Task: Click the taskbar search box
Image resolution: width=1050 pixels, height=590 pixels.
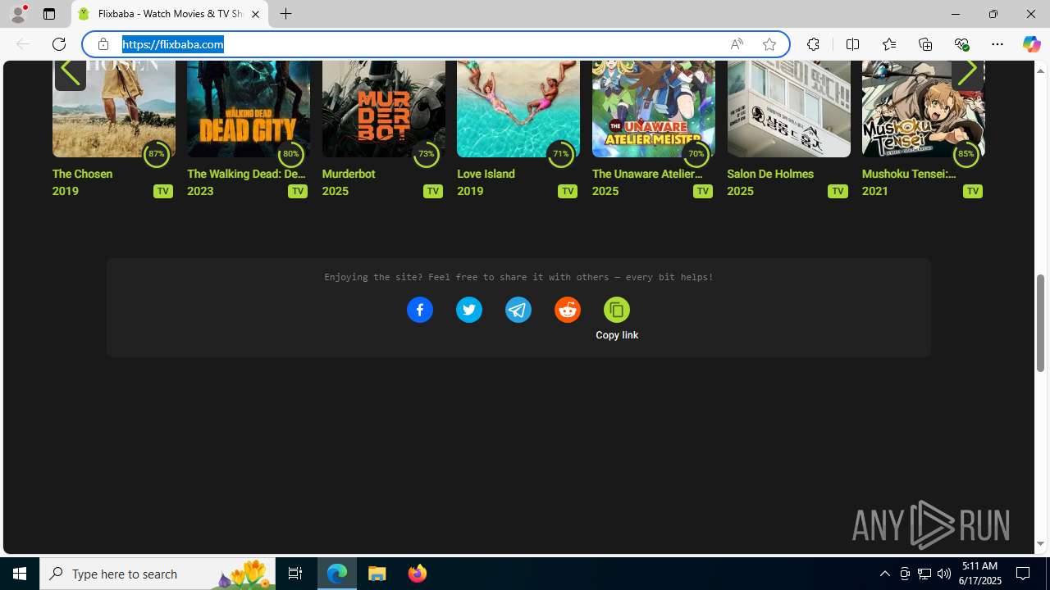Action: pyautogui.click(x=157, y=574)
